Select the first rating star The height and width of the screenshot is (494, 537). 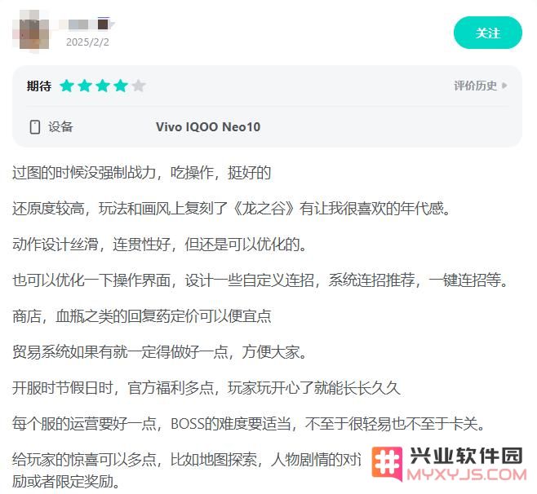(66, 86)
